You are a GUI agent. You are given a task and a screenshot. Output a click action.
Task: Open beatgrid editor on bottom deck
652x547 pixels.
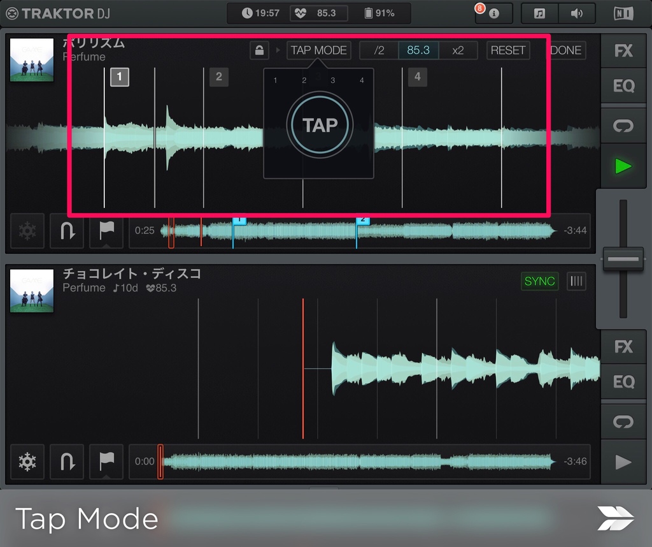(x=576, y=281)
